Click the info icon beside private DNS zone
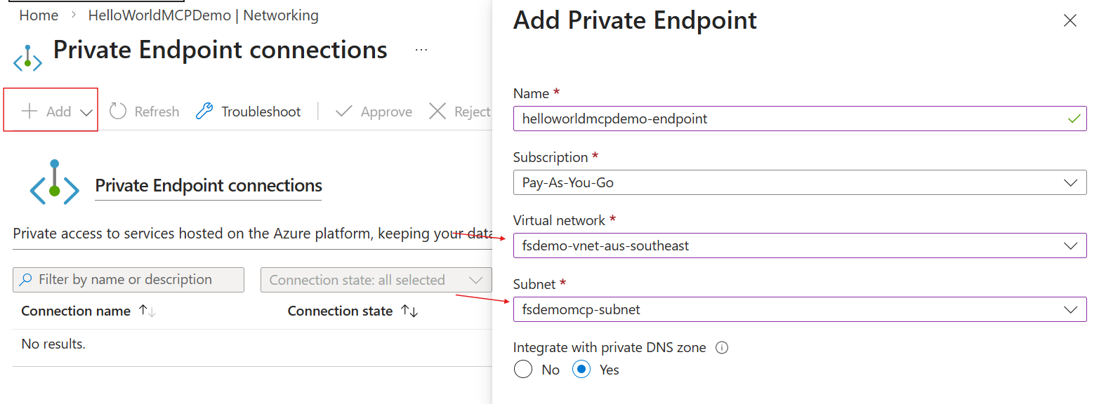Viewport: 1106px width, 404px height. [722, 347]
